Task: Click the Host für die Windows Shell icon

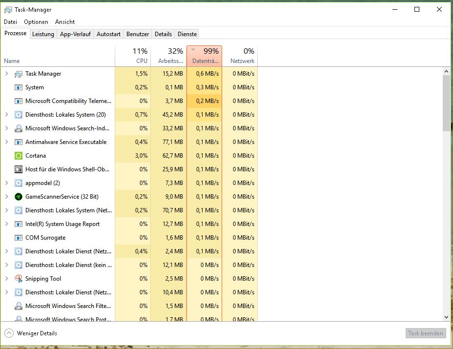Action: (x=19, y=169)
